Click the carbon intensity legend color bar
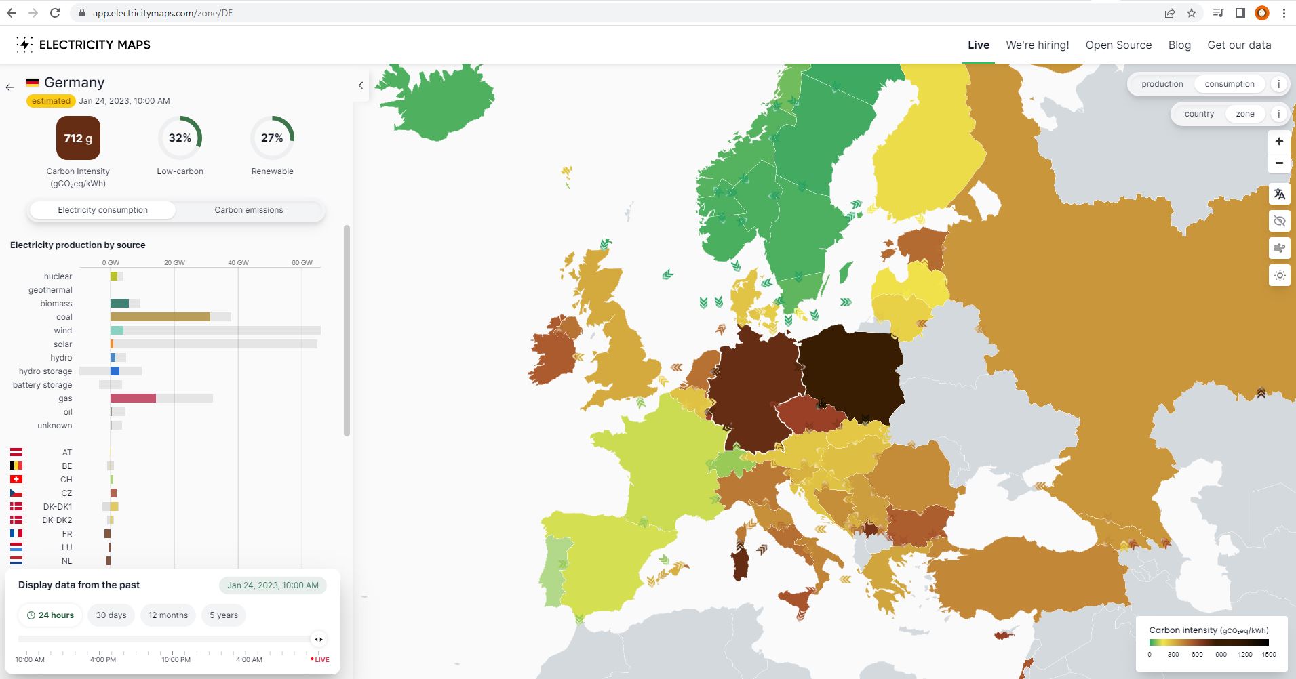 1209,642
